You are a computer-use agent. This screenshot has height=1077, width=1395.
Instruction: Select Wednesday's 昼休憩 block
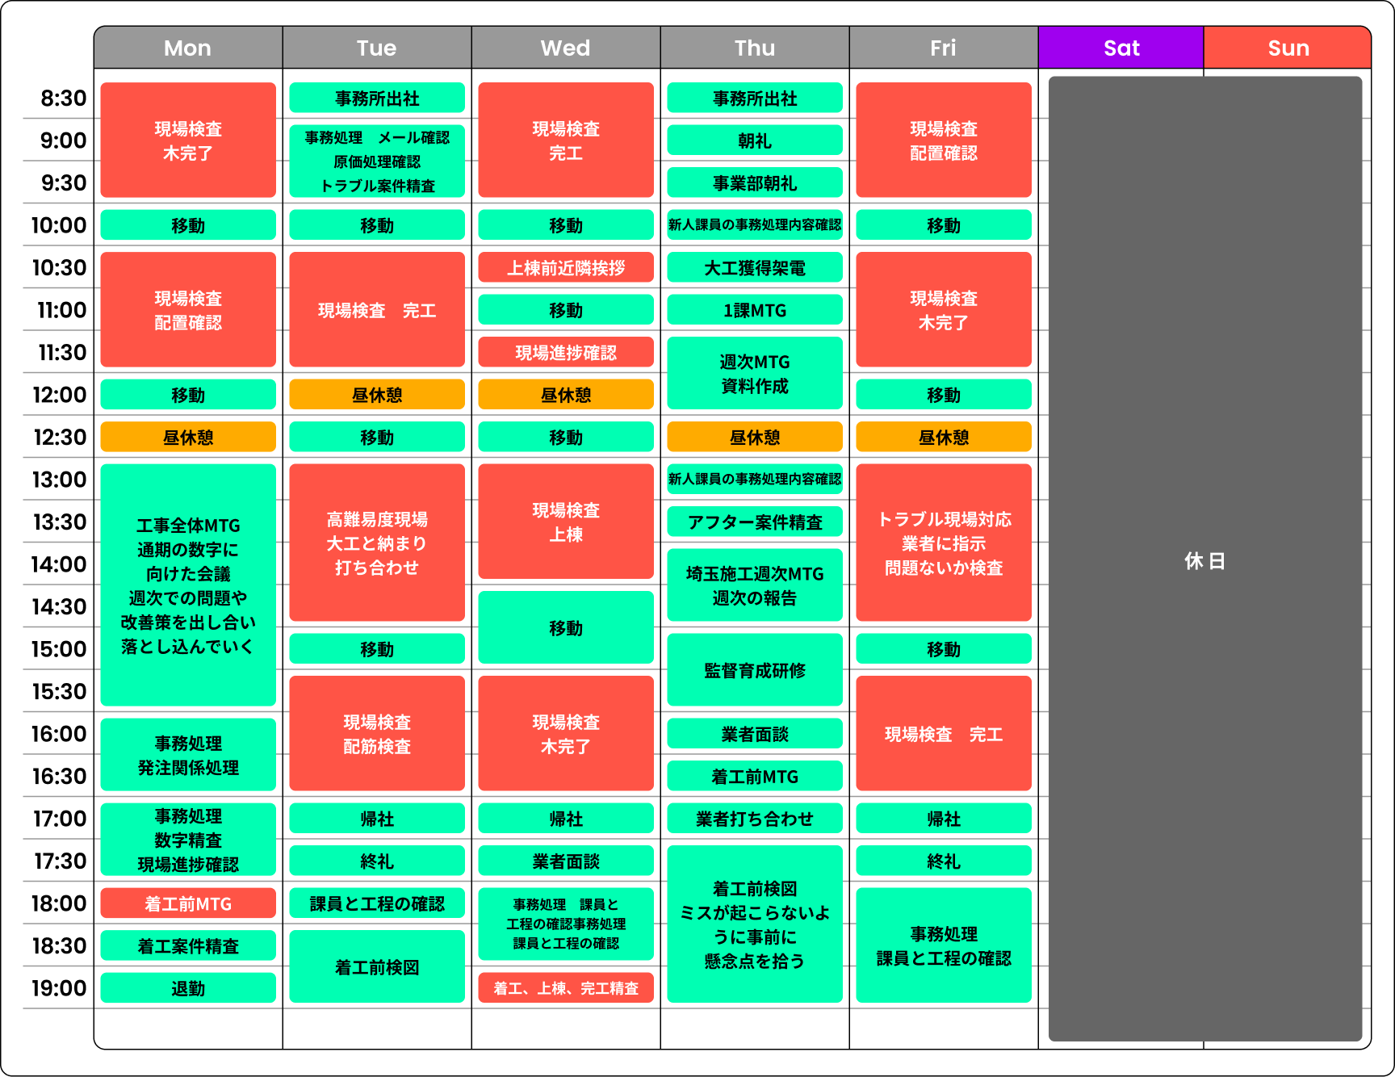point(566,394)
